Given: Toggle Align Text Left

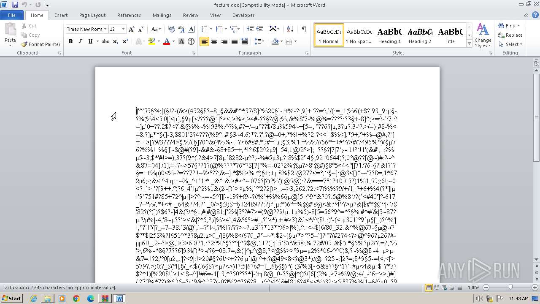Looking at the screenshot, I should point(204,41).
